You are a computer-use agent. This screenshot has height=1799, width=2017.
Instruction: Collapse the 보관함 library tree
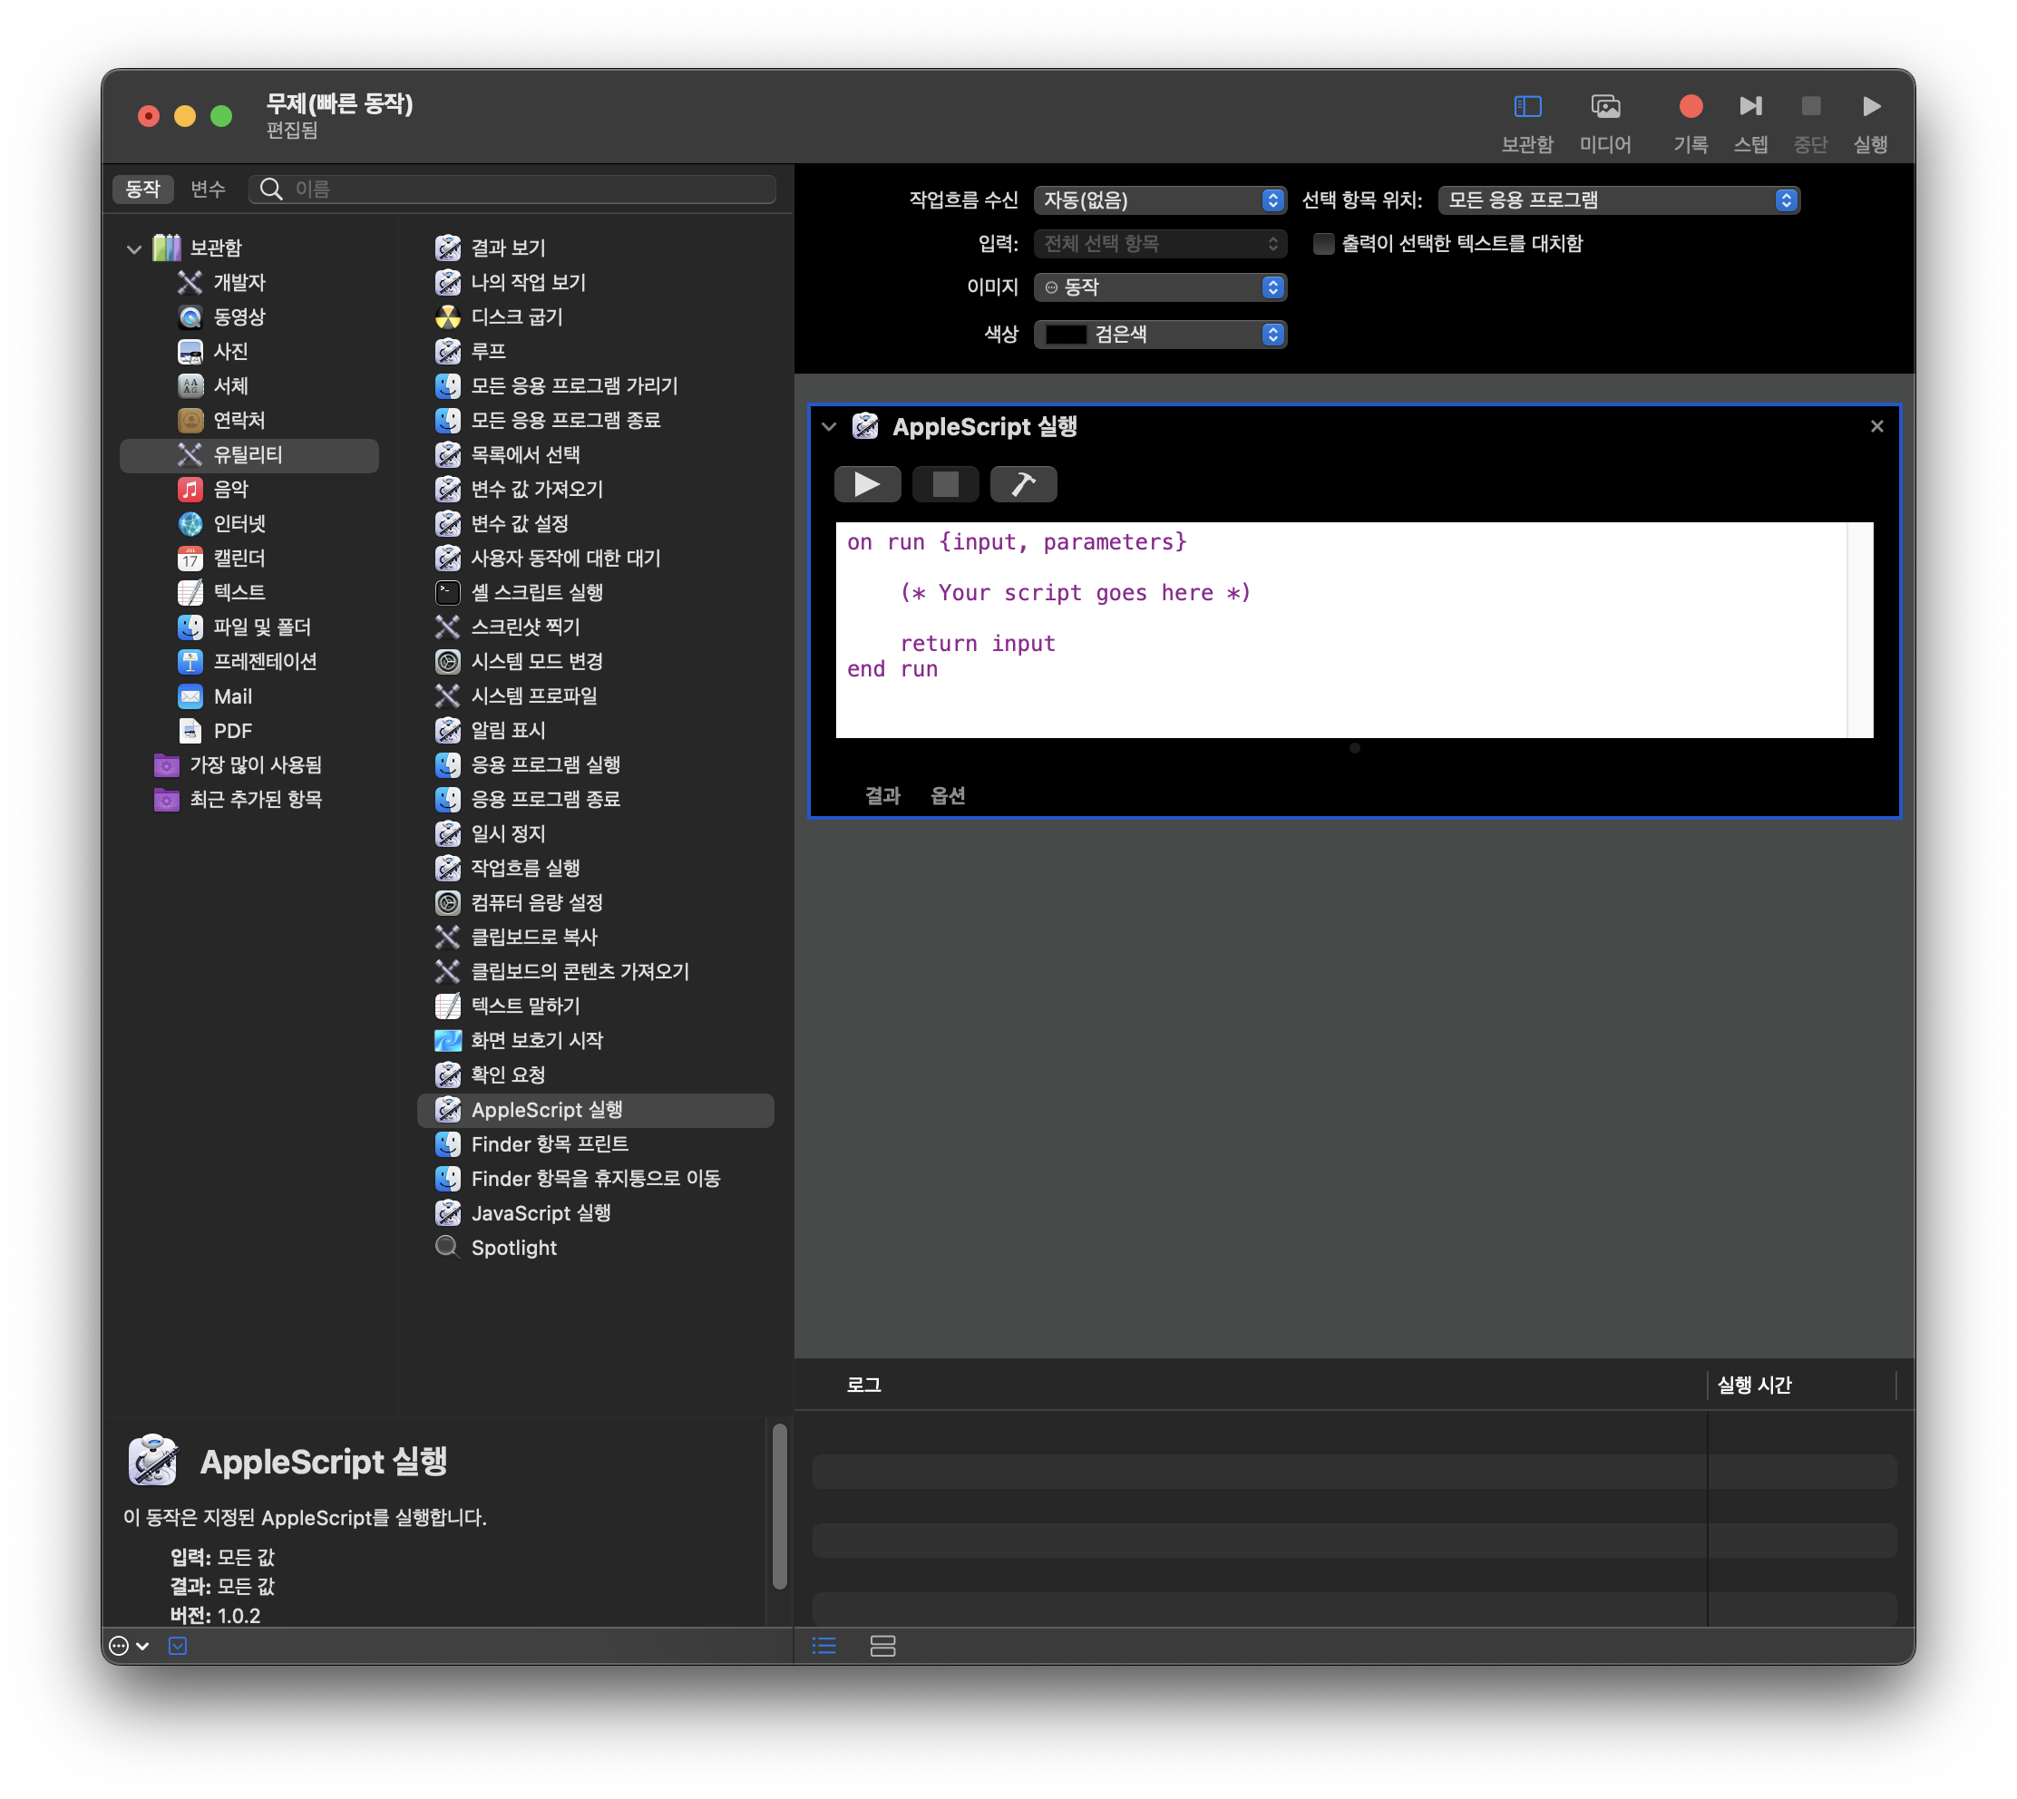[x=134, y=248]
